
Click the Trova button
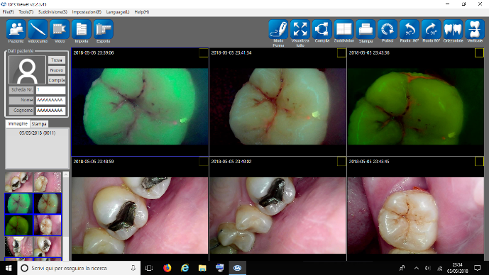tap(57, 60)
